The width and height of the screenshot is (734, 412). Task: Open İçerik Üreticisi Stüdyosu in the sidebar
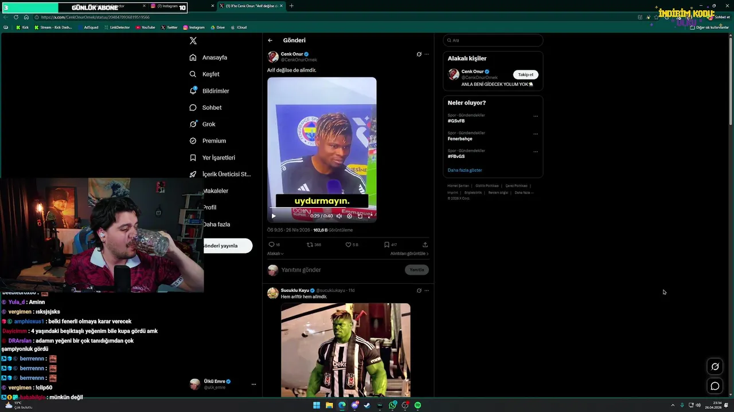point(220,174)
